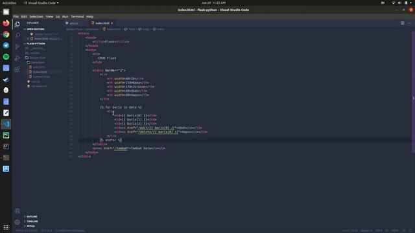Open the View menu
The width and height of the screenshot is (415, 233).
pyautogui.click(x=49, y=16)
